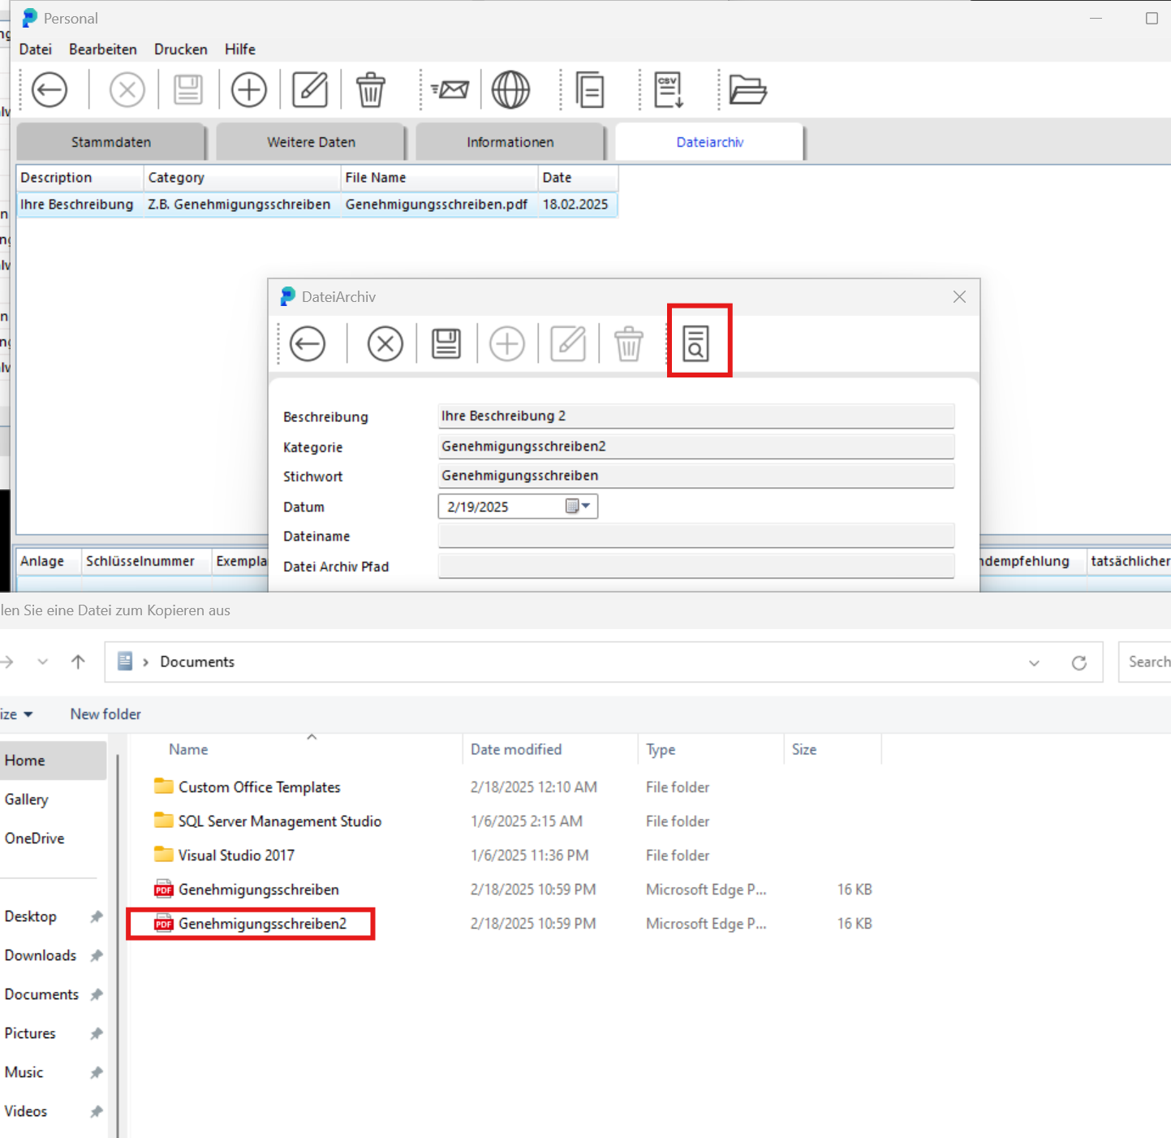
Task: Click the save disk icon in DateiArchiv dialog
Action: 446,344
